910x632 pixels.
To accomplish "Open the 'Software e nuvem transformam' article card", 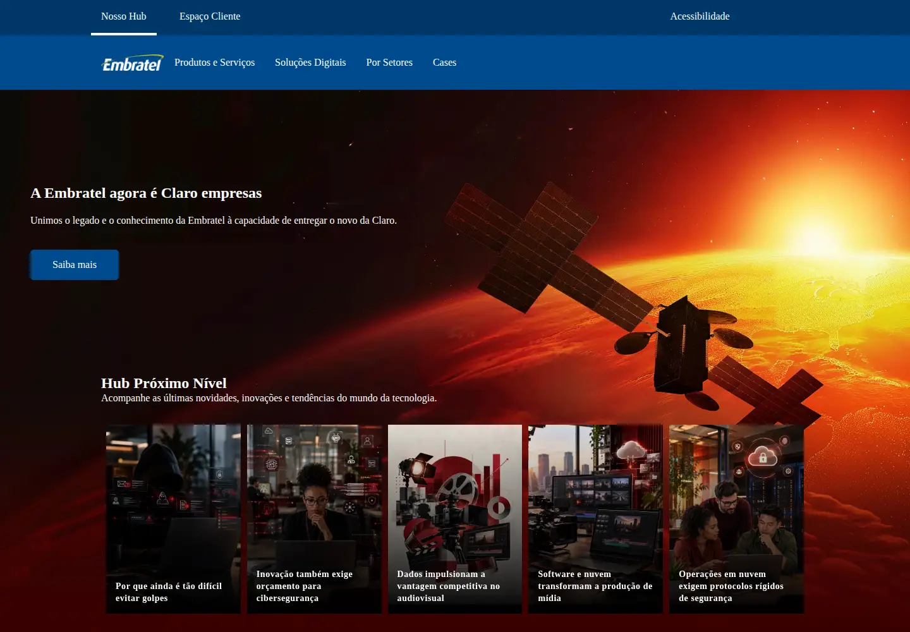I will point(596,519).
